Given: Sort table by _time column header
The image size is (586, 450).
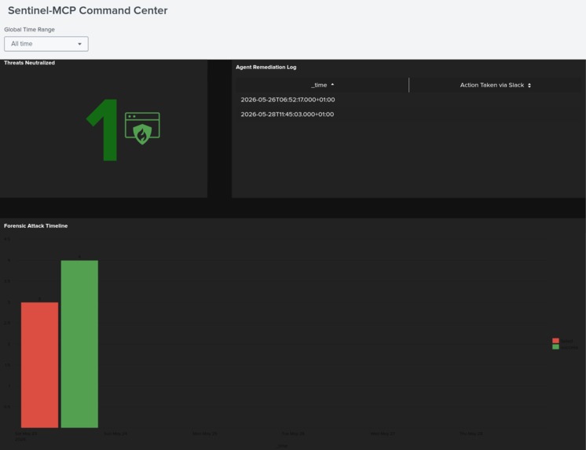Looking at the screenshot, I should (x=322, y=85).
